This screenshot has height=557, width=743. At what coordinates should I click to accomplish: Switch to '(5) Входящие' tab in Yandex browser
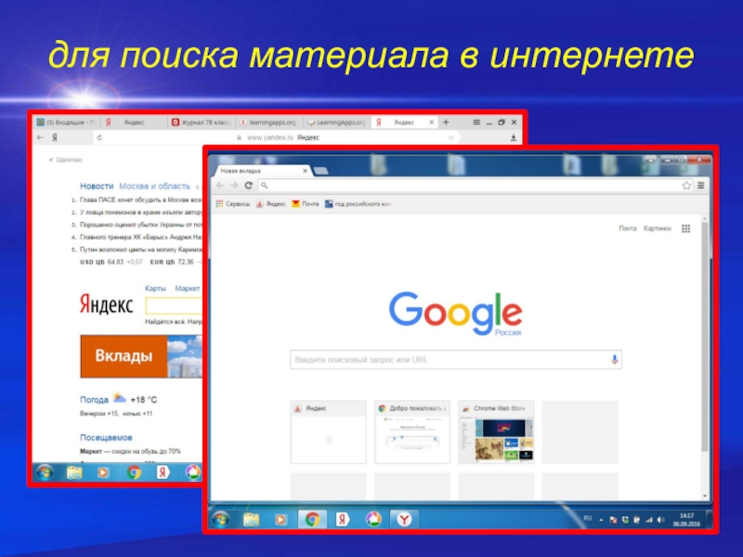click(67, 123)
